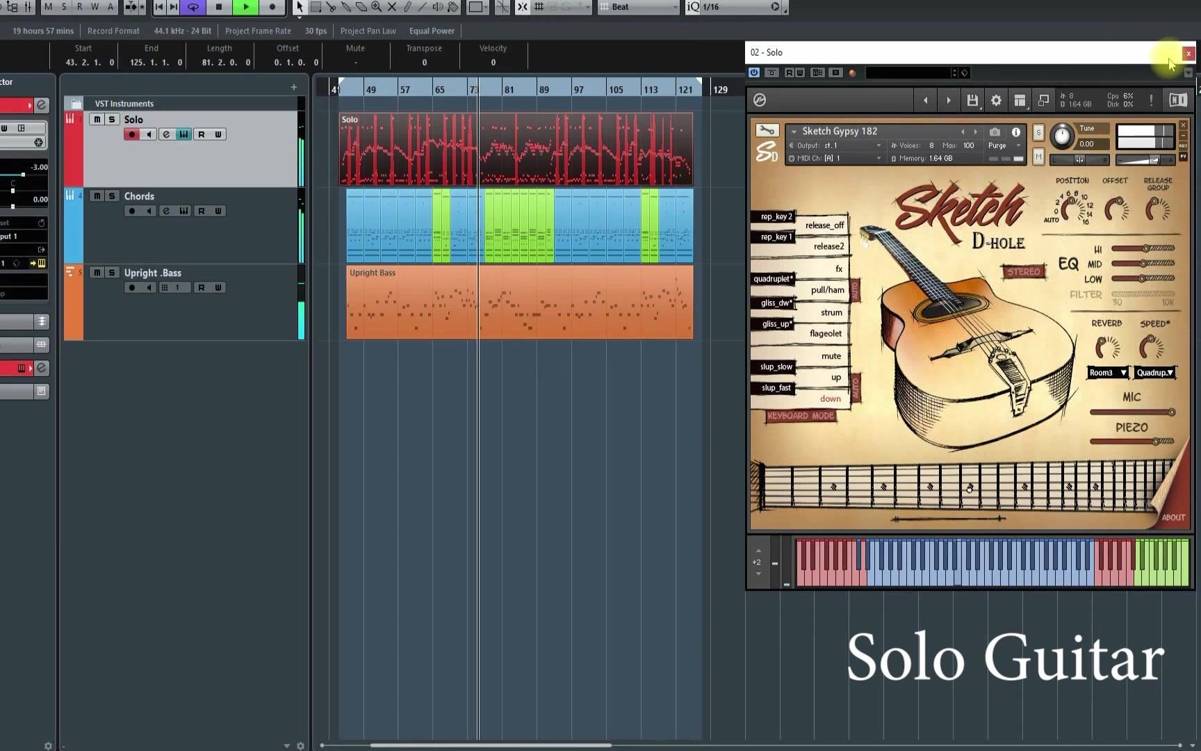This screenshot has height=751, width=1201.
Task: Select the Solo MIDI part in timeline
Action: 516,150
